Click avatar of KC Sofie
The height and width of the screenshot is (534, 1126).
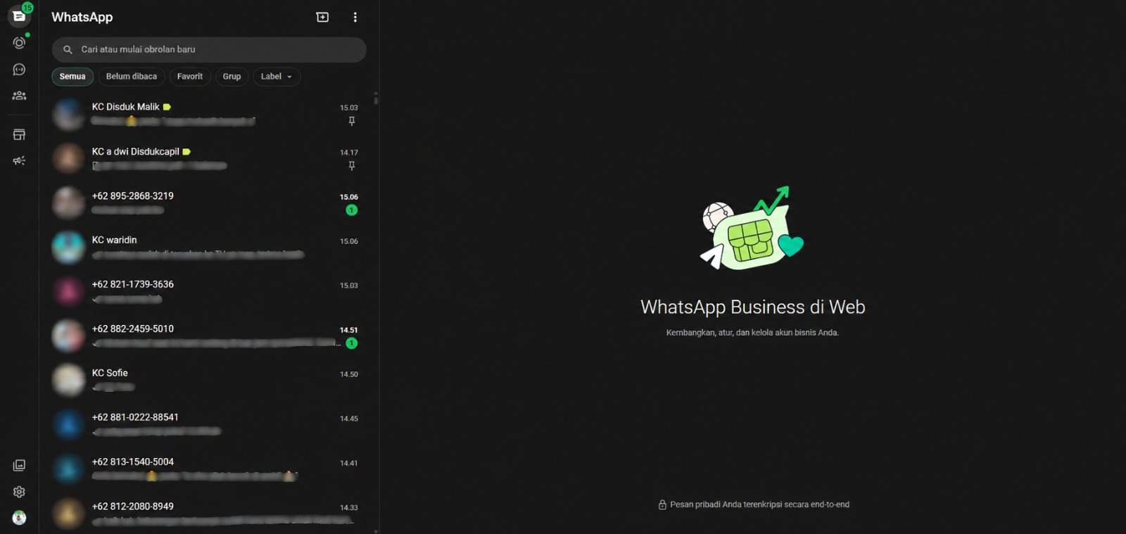tap(68, 380)
